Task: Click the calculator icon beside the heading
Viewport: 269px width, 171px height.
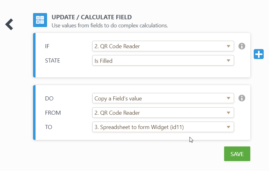Action: point(40,20)
